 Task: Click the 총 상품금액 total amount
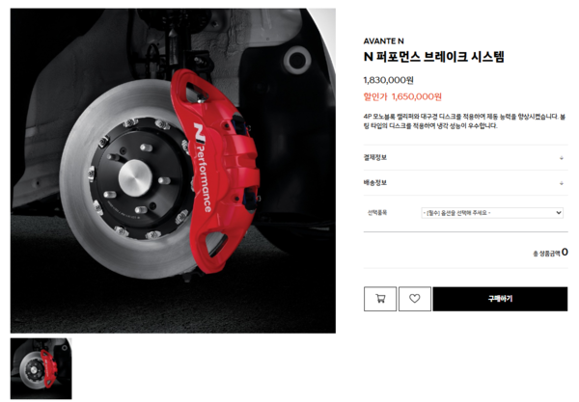550,253
